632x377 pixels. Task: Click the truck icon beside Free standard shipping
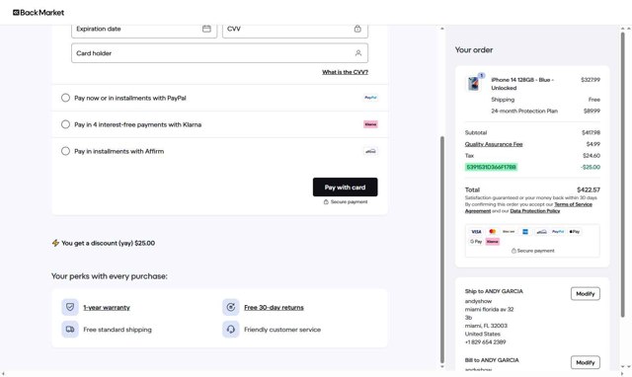tap(70, 330)
